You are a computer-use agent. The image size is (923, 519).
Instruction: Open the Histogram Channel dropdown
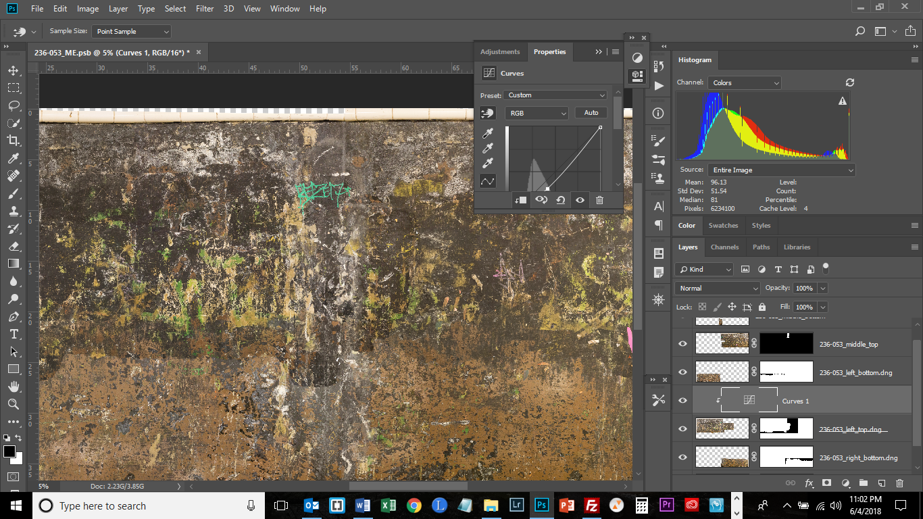[x=745, y=83]
